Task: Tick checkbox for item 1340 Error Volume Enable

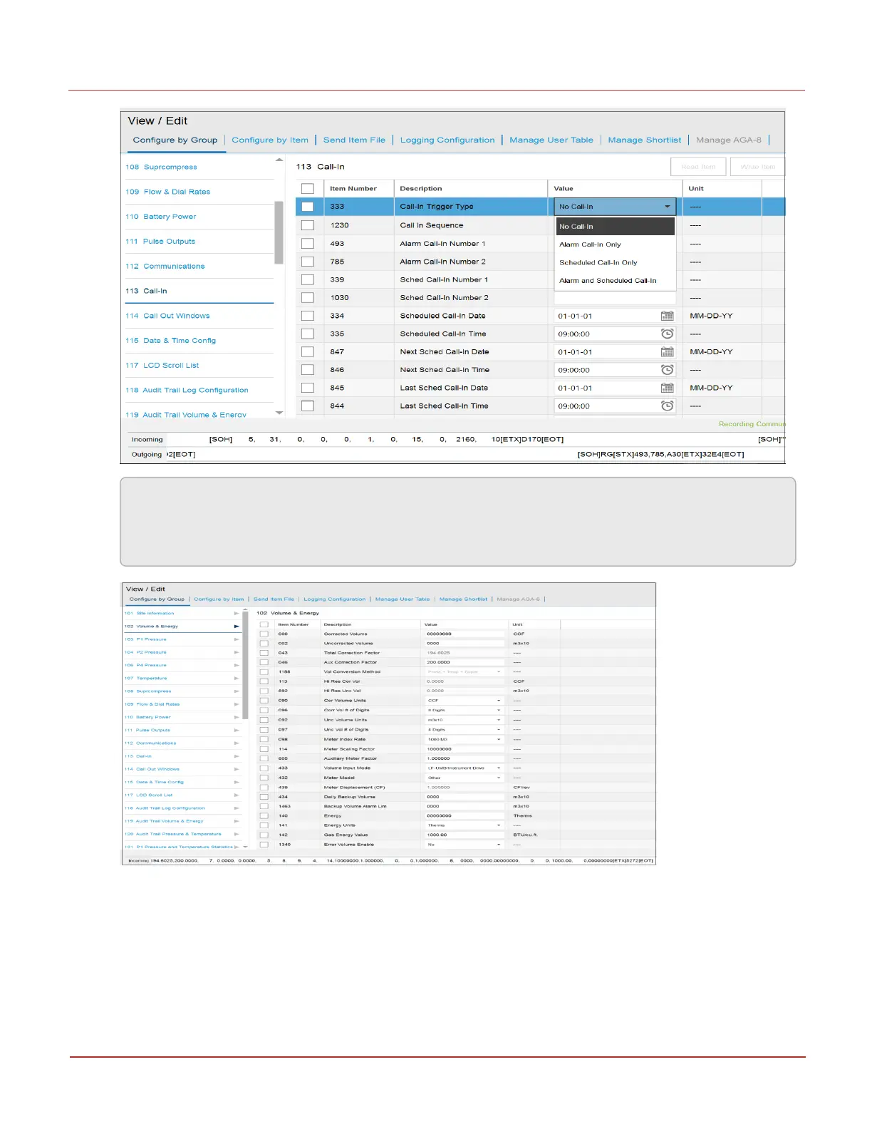Action: click(x=264, y=845)
